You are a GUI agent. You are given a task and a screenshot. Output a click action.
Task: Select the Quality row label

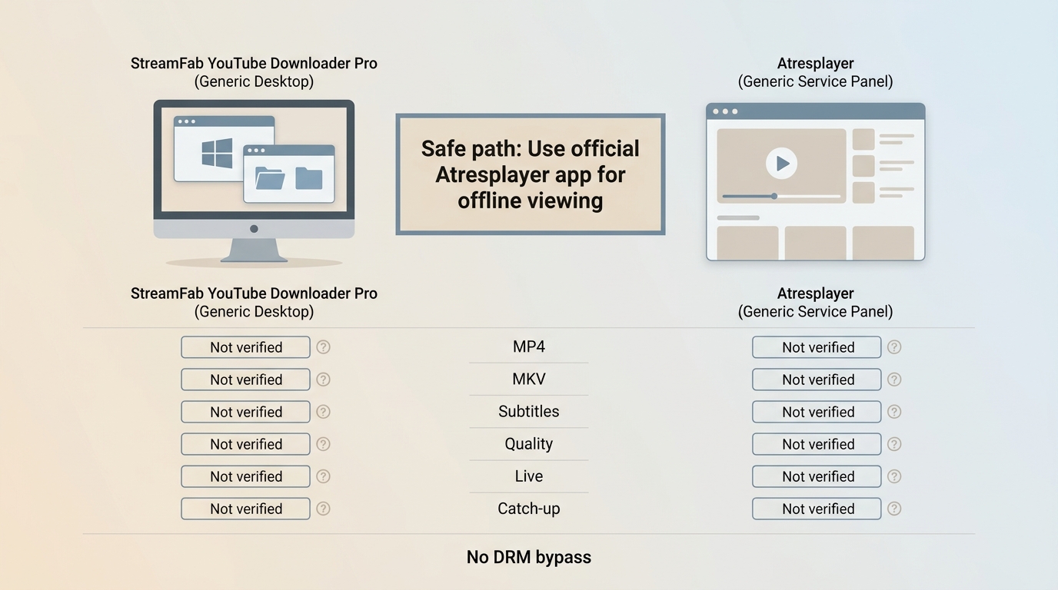(x=529, y=444)
